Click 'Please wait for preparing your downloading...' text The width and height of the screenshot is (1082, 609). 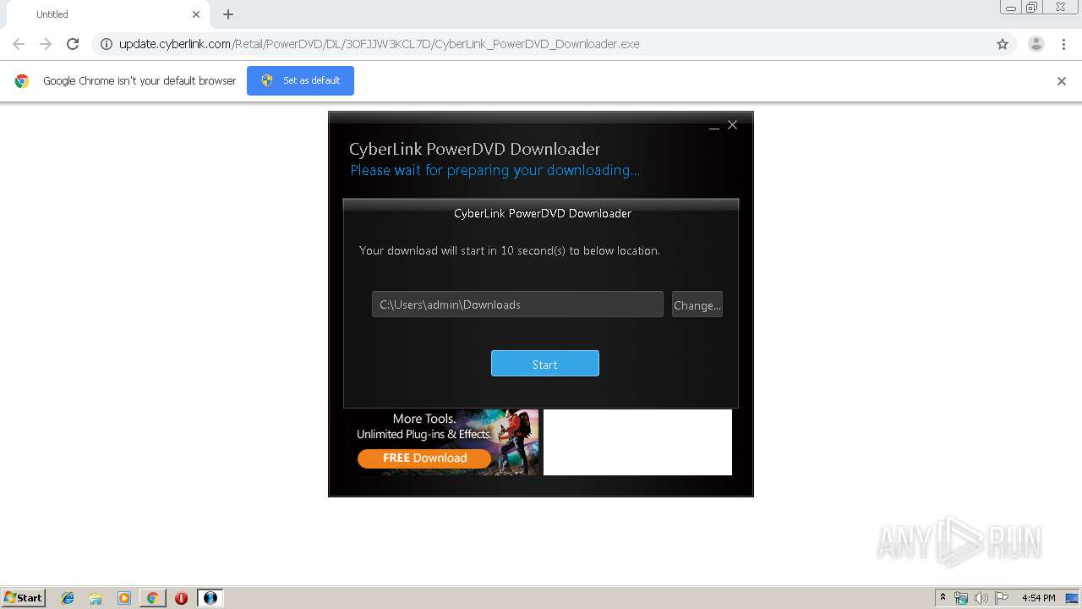(x=495, y=170)
